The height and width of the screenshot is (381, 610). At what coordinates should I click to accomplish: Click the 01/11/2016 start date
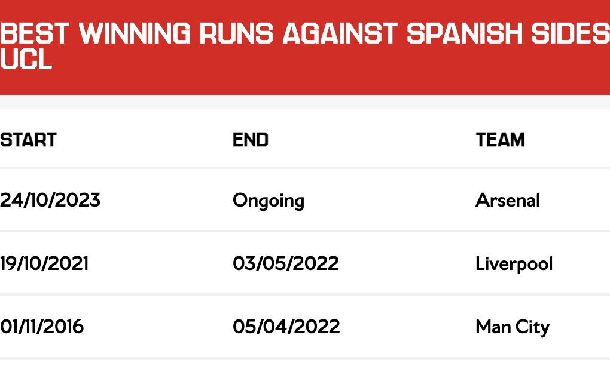(x=42, y=327)
